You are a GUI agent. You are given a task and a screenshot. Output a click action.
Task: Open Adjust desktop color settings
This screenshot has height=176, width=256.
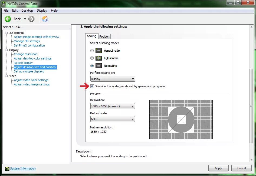[33, 58]
